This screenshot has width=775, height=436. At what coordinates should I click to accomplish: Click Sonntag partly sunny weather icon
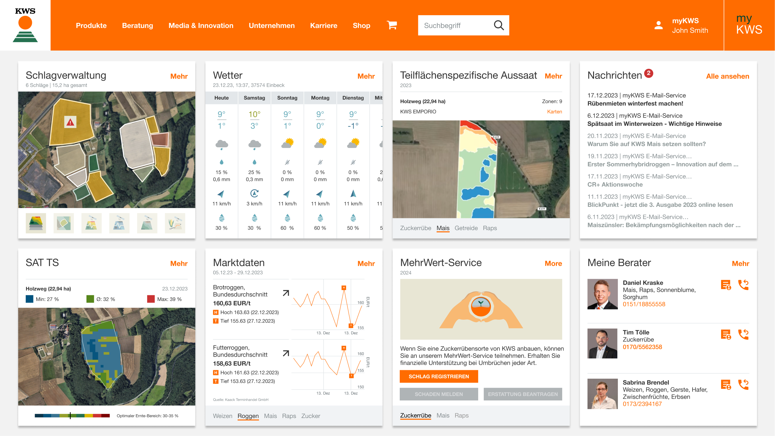[288, 143]
